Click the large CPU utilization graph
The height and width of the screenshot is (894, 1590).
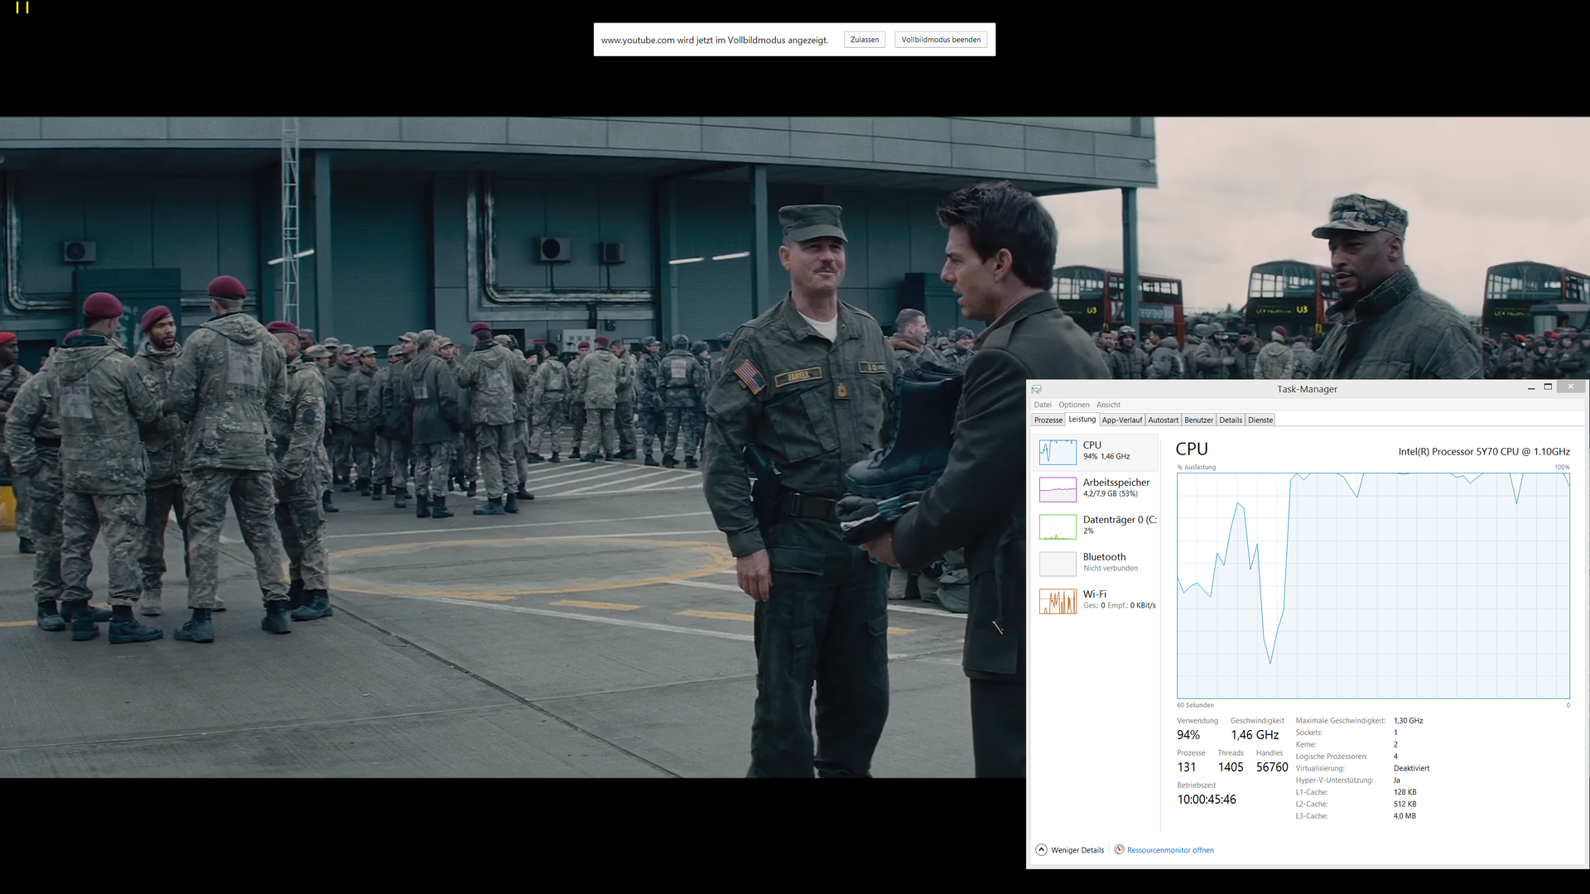click(x=1372, y=585)
